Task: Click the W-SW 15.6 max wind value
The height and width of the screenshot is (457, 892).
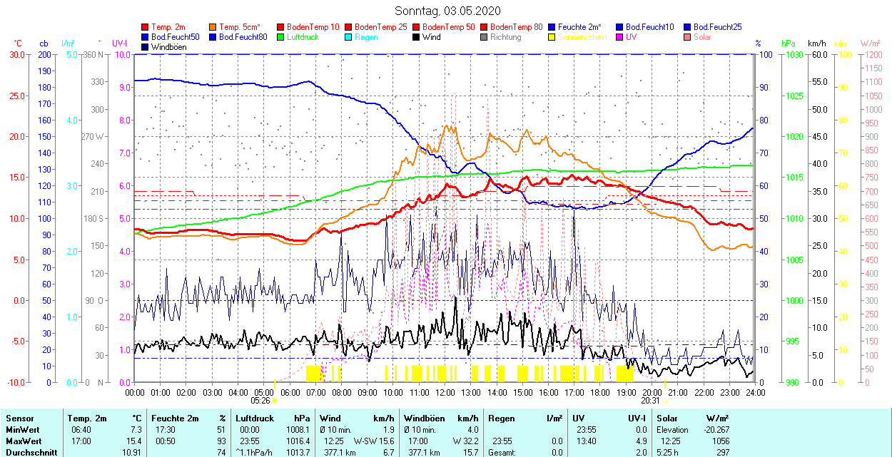Action: [x=374, y=441]
